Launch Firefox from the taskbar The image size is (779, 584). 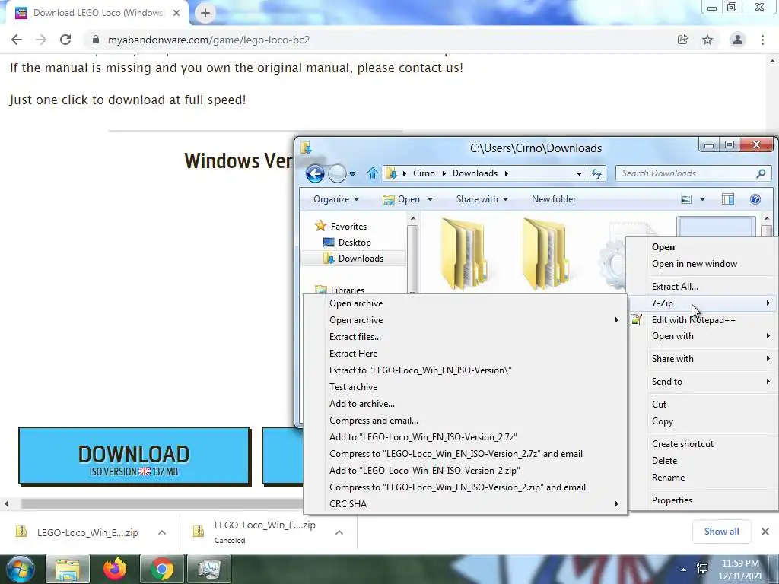(x=115, y=569)
